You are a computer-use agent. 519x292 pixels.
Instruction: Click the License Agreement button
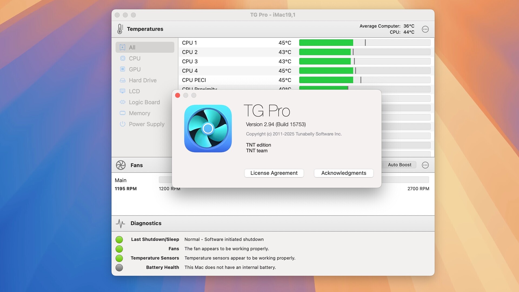click(274, 173)
